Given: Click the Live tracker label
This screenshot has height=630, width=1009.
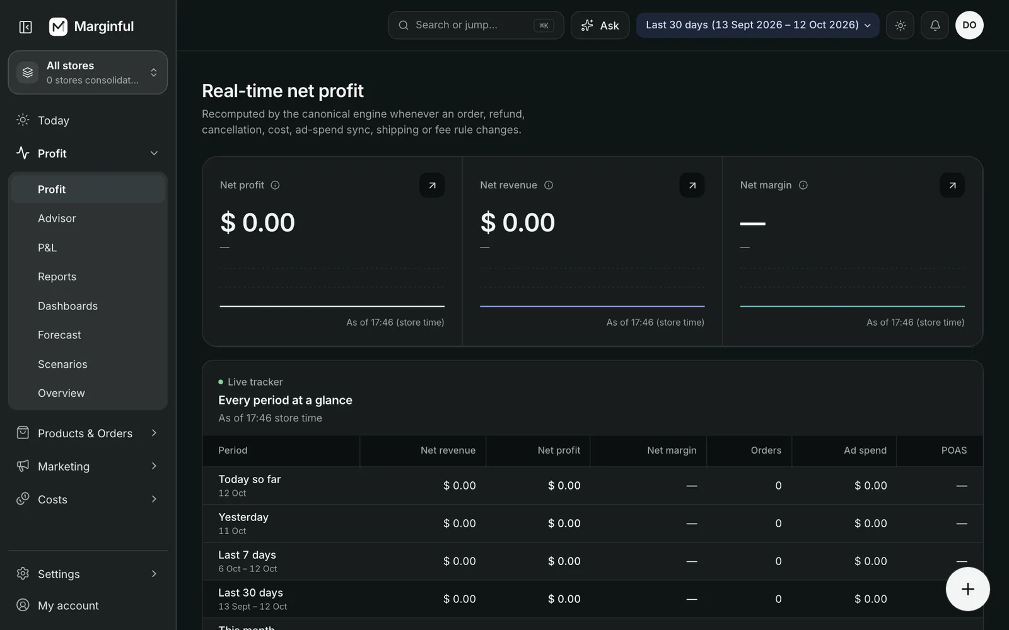Looking at the screenshot, I should [x=255, y=382].
